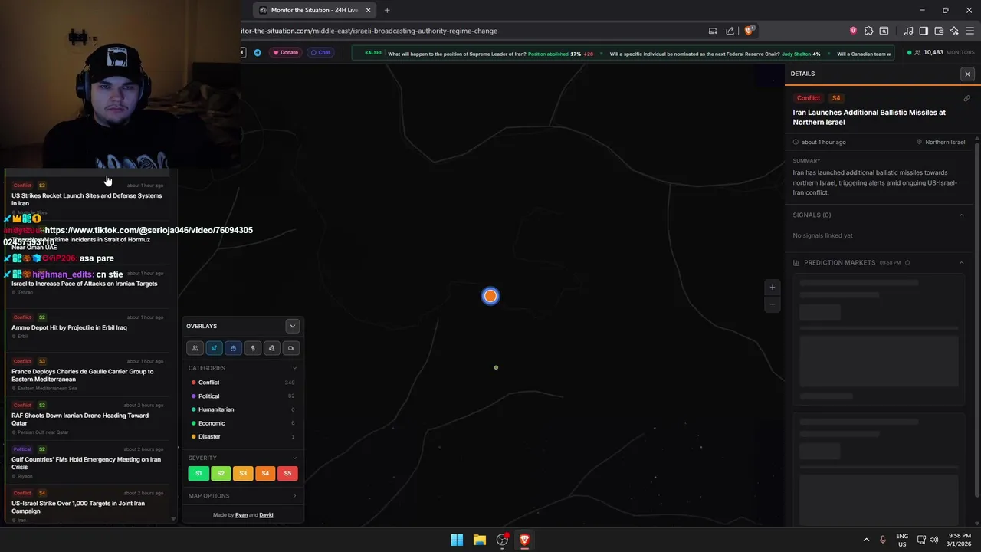
Task: Expand Map Options
Action: coord(242,496)
